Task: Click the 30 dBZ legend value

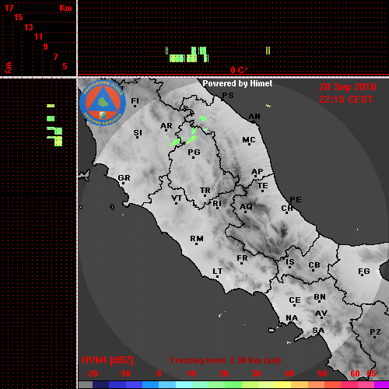Action: pyautogui.click(x=257, y=373)
